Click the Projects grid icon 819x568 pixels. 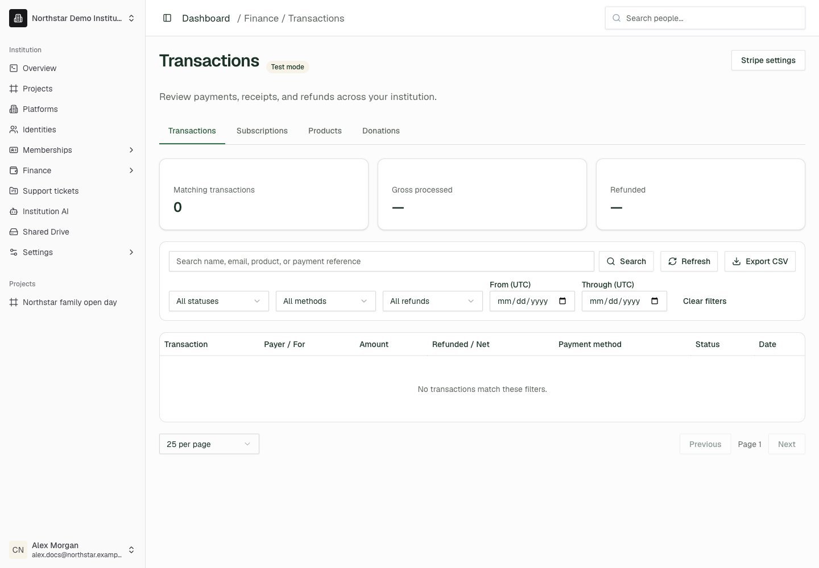(x=14, y=89)
